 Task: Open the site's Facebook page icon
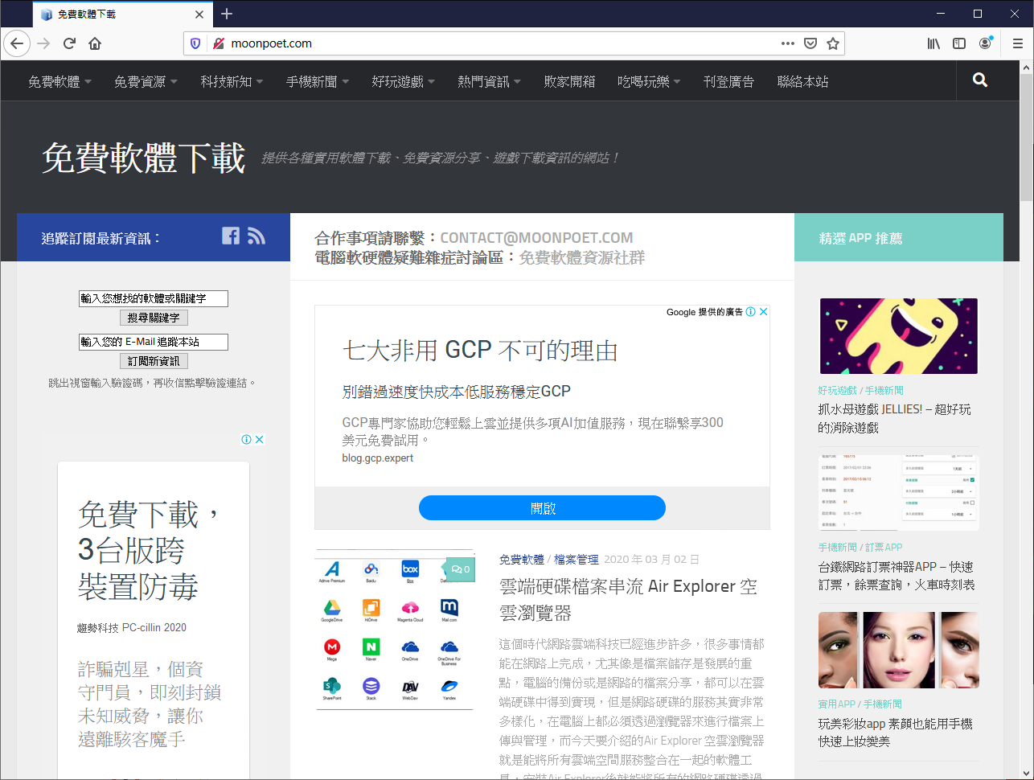click(231, 236)
